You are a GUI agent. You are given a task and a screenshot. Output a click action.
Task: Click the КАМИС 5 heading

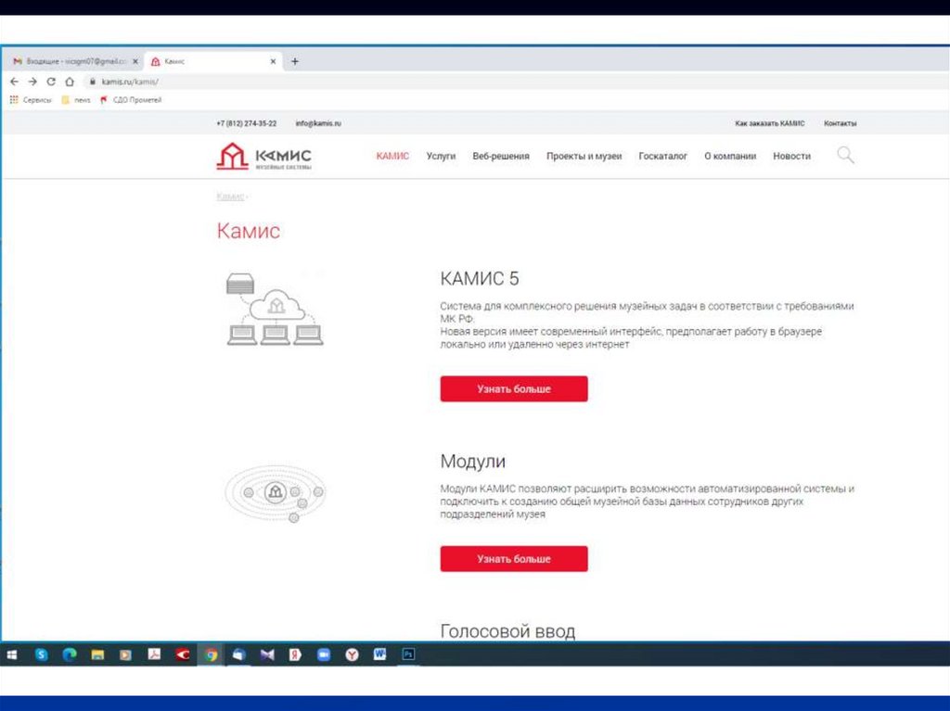[x=480, y=279]
